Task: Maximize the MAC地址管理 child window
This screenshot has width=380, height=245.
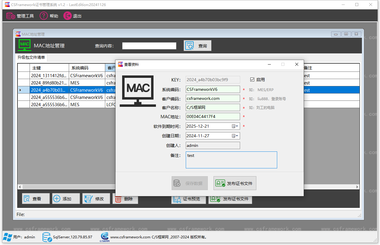Action: [346, 34]
